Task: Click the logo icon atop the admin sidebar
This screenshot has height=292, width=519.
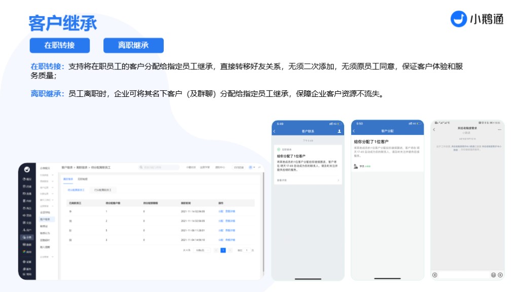Action: 27,169
